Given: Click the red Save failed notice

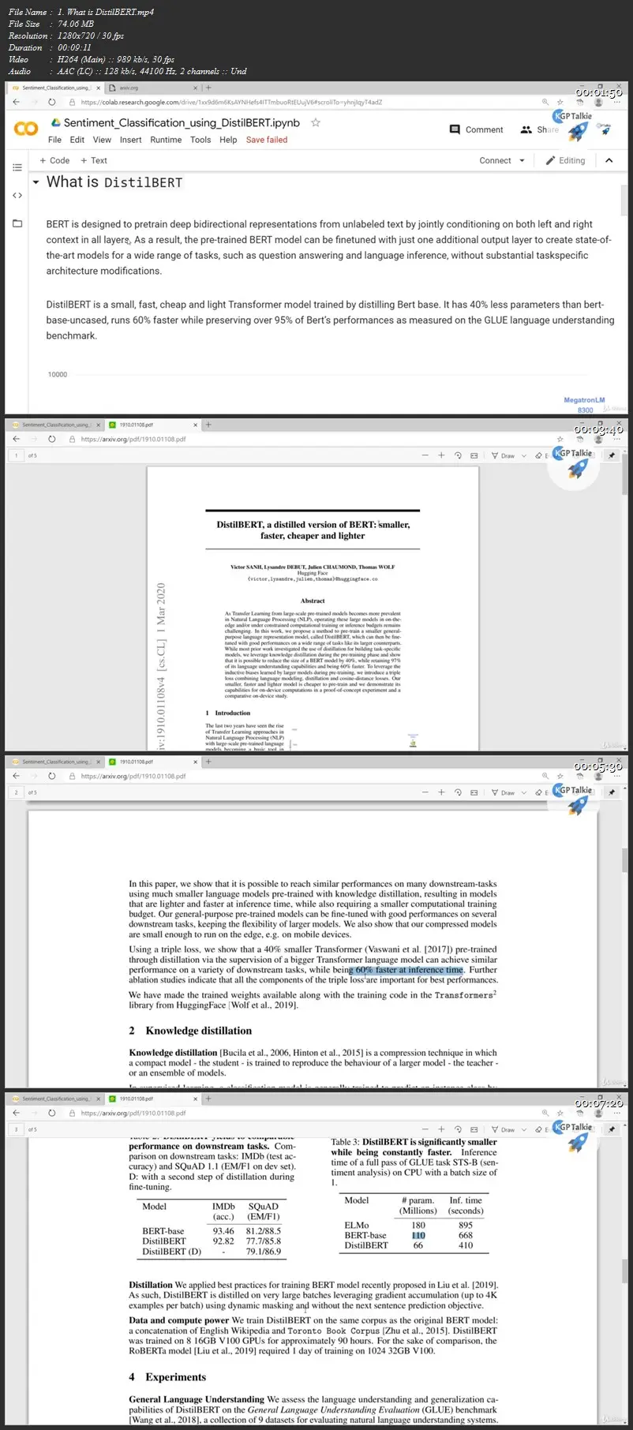Looking at the screenshot, I should click(267, 140).
